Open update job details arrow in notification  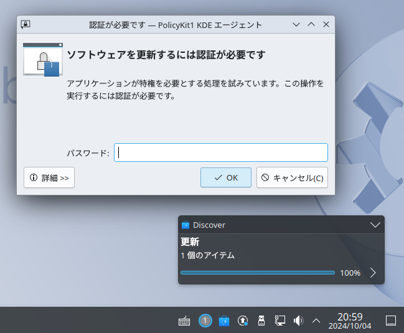373,273
